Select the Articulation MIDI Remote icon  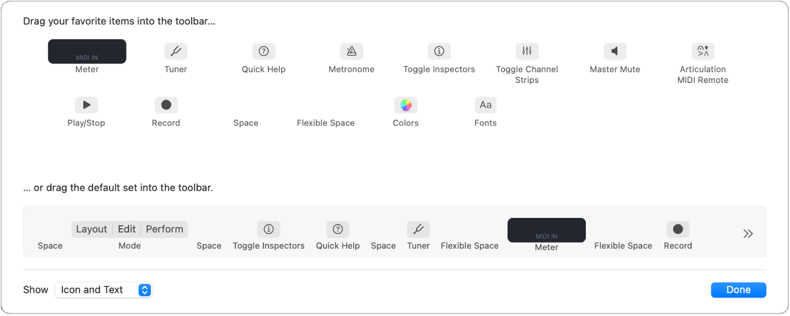[x=703, y=51]
